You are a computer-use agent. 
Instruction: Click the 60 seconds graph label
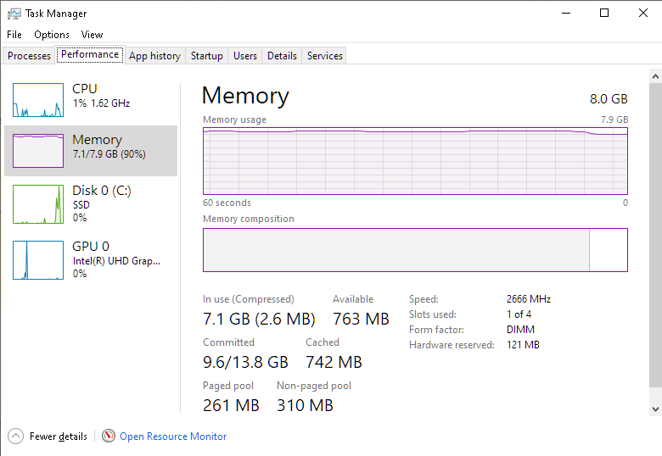click(227, 203)
